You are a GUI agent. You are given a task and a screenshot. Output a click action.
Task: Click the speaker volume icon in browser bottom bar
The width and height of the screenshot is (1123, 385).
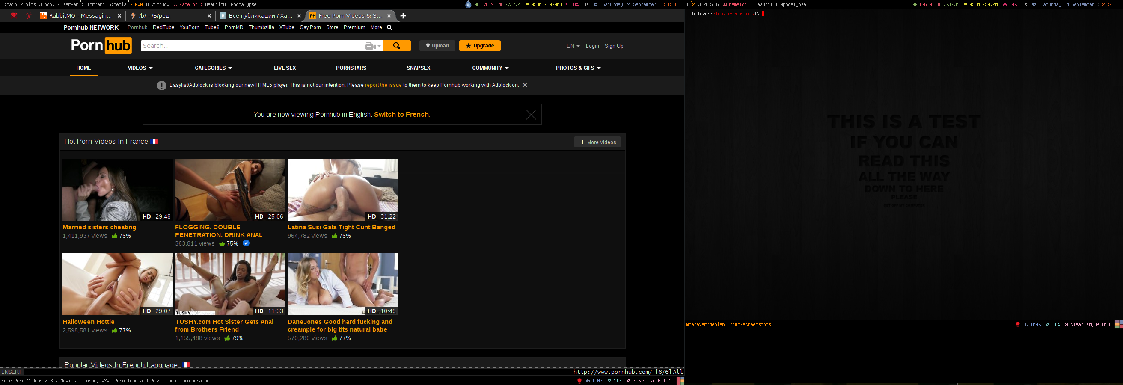pos(588,381)
